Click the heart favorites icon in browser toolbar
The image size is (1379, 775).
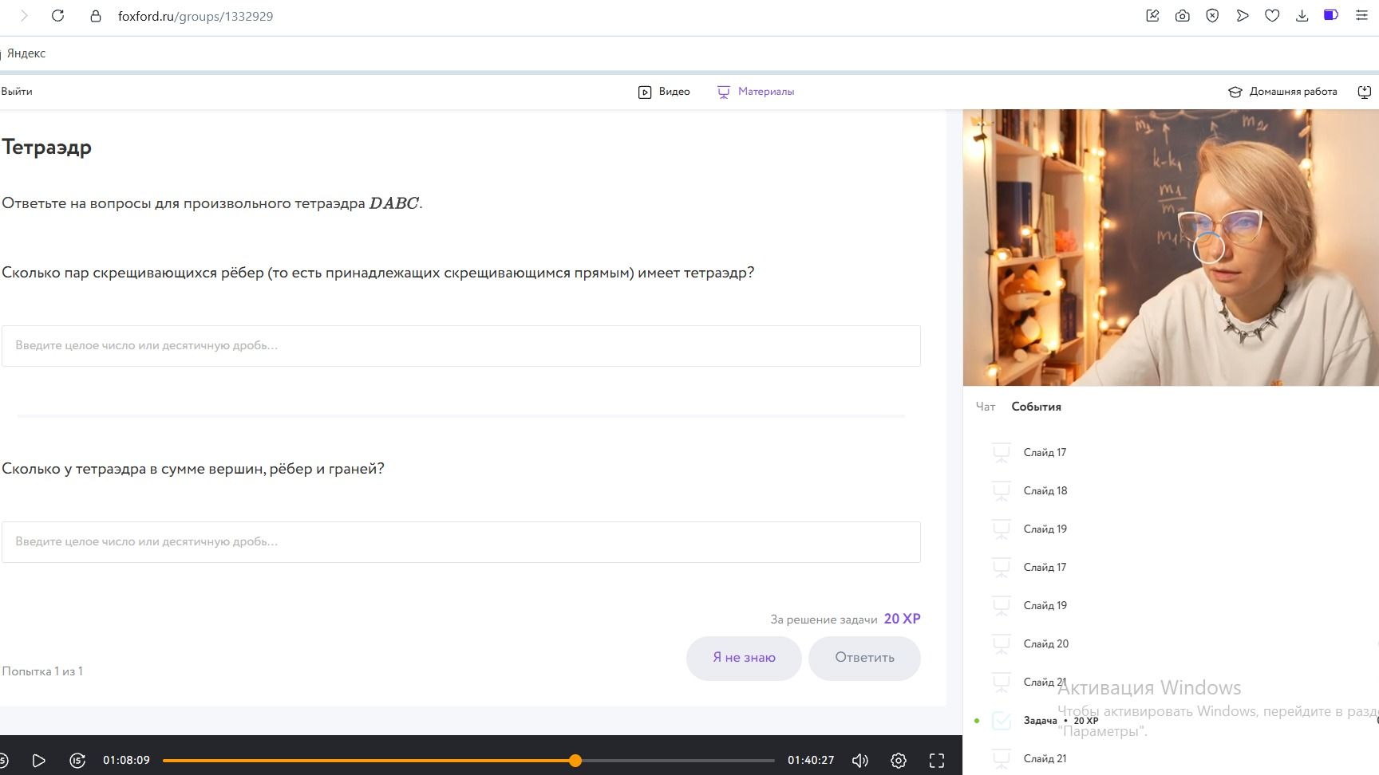(1272, 16)
